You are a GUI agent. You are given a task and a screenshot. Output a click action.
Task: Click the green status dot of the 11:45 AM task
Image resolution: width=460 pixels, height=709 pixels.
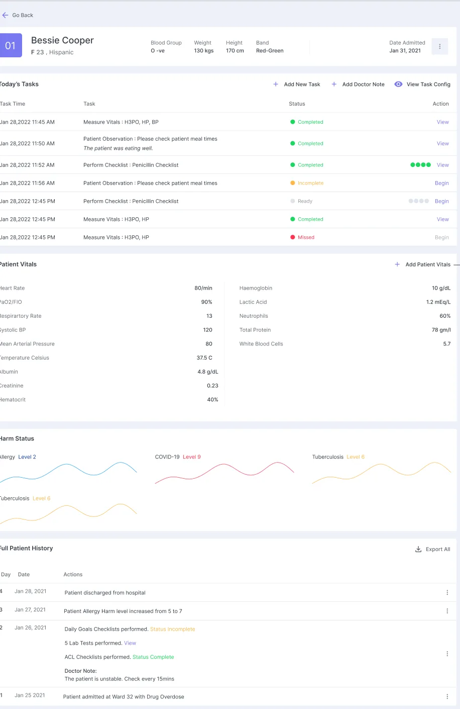pyautogui.click(x=293, y=122)
